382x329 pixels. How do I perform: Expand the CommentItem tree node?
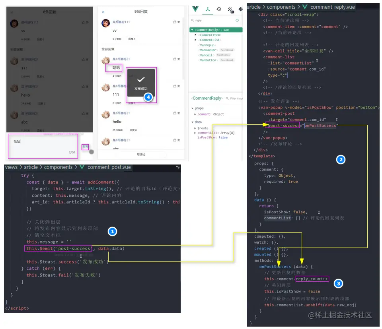pos(195,35)
